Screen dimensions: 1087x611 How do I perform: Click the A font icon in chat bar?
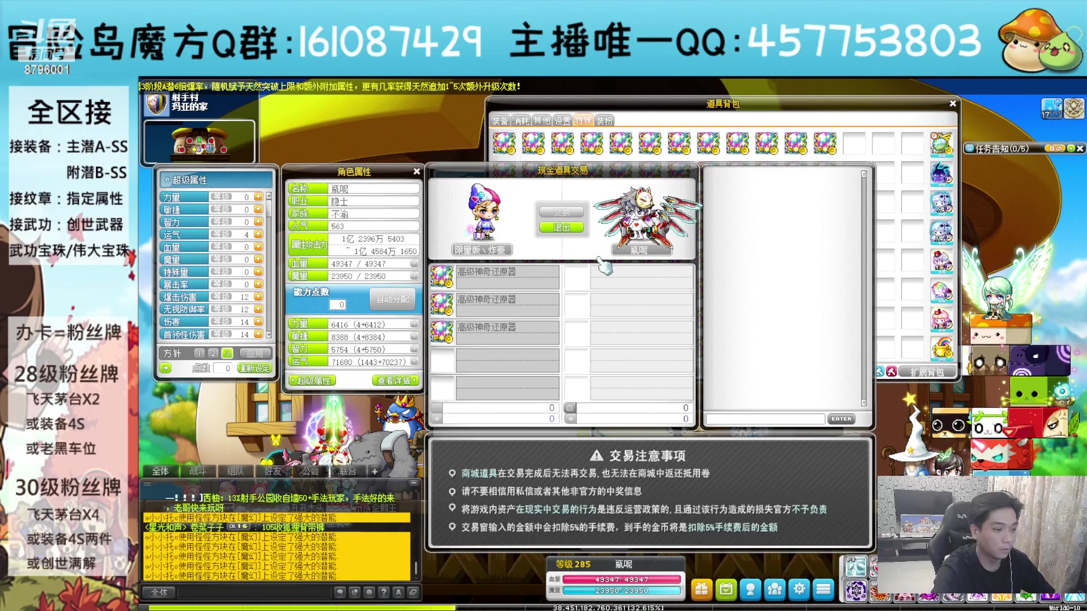399,592
